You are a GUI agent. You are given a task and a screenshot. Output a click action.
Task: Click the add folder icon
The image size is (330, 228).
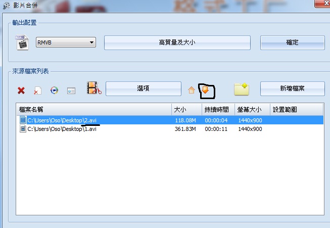point(242,89)
